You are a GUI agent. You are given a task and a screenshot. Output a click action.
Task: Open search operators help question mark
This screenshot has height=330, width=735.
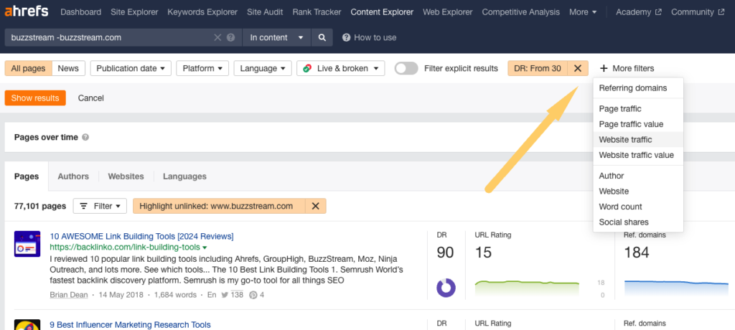click(x=230, y=37)
